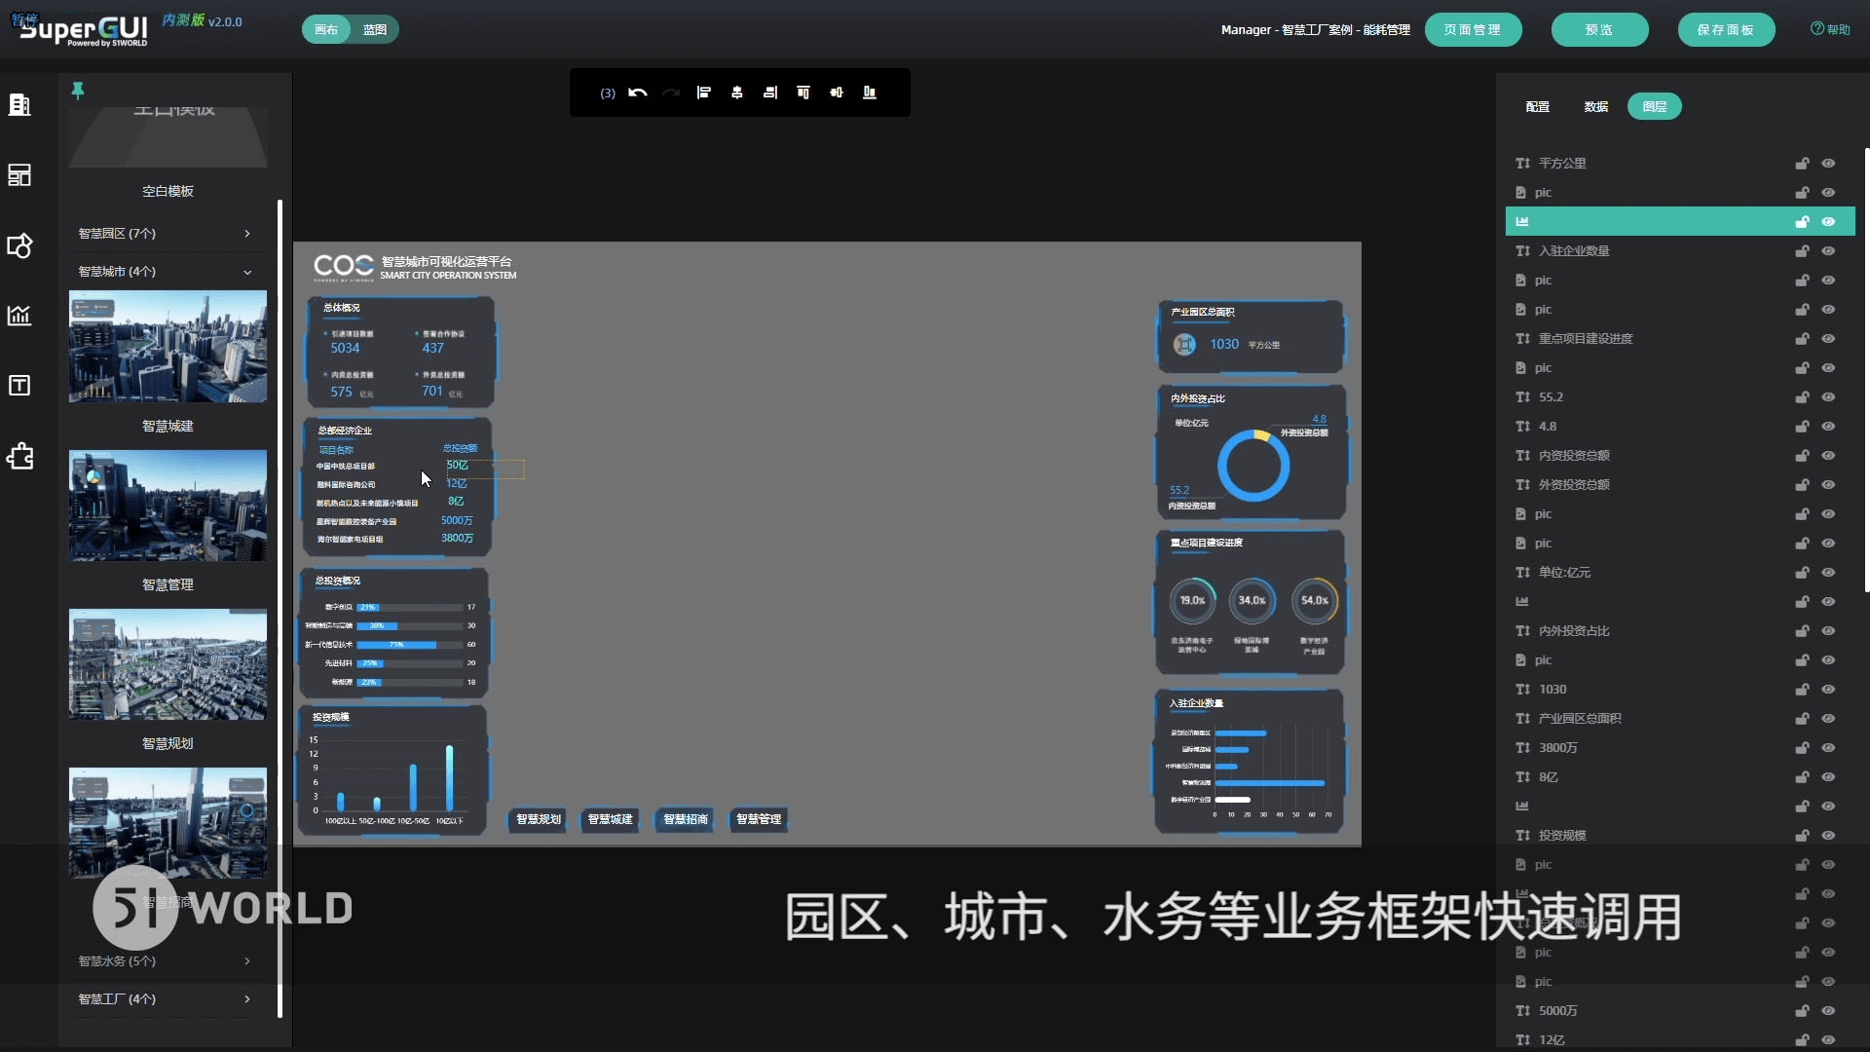Open the plugin puzzle sidebar icon
1870x1052 pixels.
[19, 456]
